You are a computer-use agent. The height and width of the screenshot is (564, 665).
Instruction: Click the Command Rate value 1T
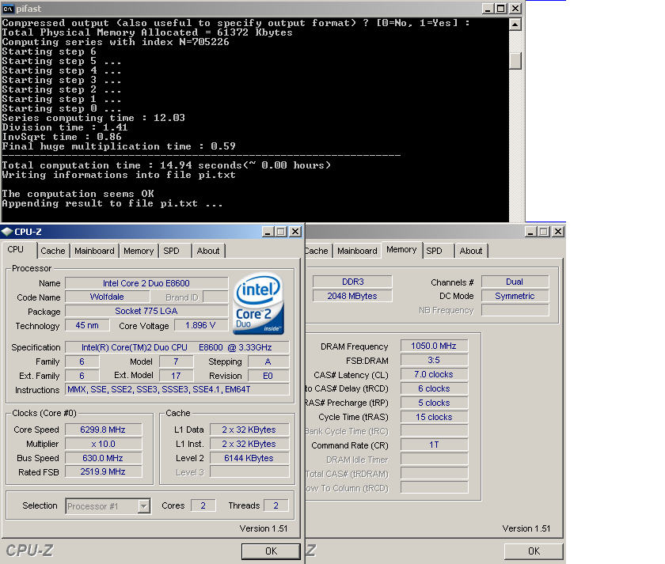[435, 445]
